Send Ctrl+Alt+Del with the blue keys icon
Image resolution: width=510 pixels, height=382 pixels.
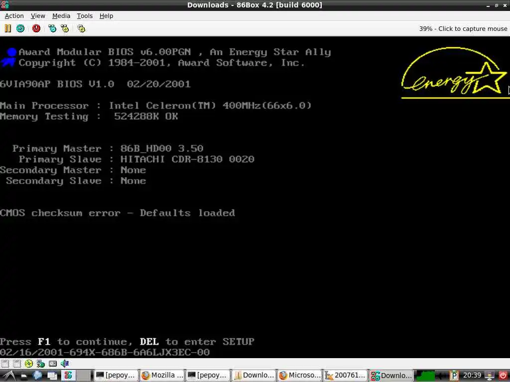click(52, 28)
